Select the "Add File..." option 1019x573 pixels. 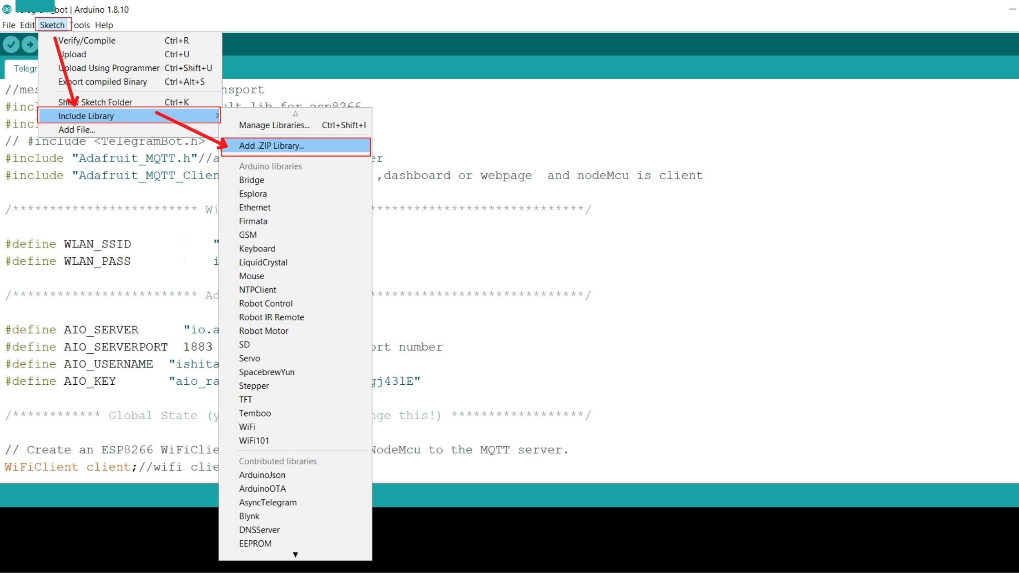click(76, 130)
